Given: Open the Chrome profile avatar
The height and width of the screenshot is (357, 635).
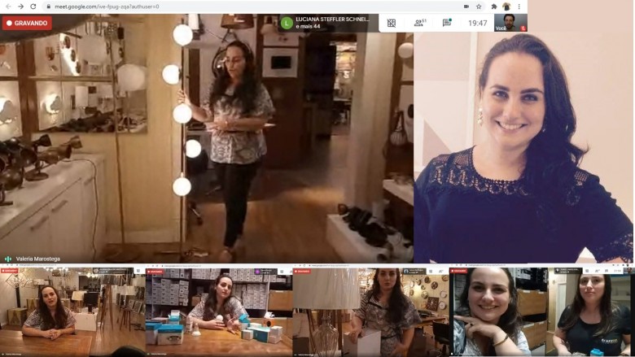Looking at the screenshot, I should click(506, 7).
